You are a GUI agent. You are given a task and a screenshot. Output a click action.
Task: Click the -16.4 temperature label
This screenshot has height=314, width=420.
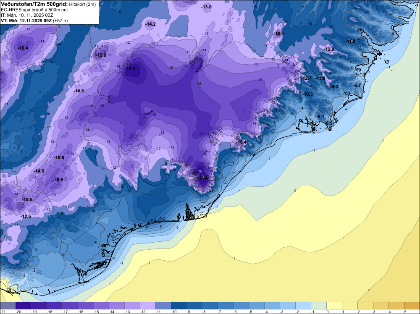[23, 48]
